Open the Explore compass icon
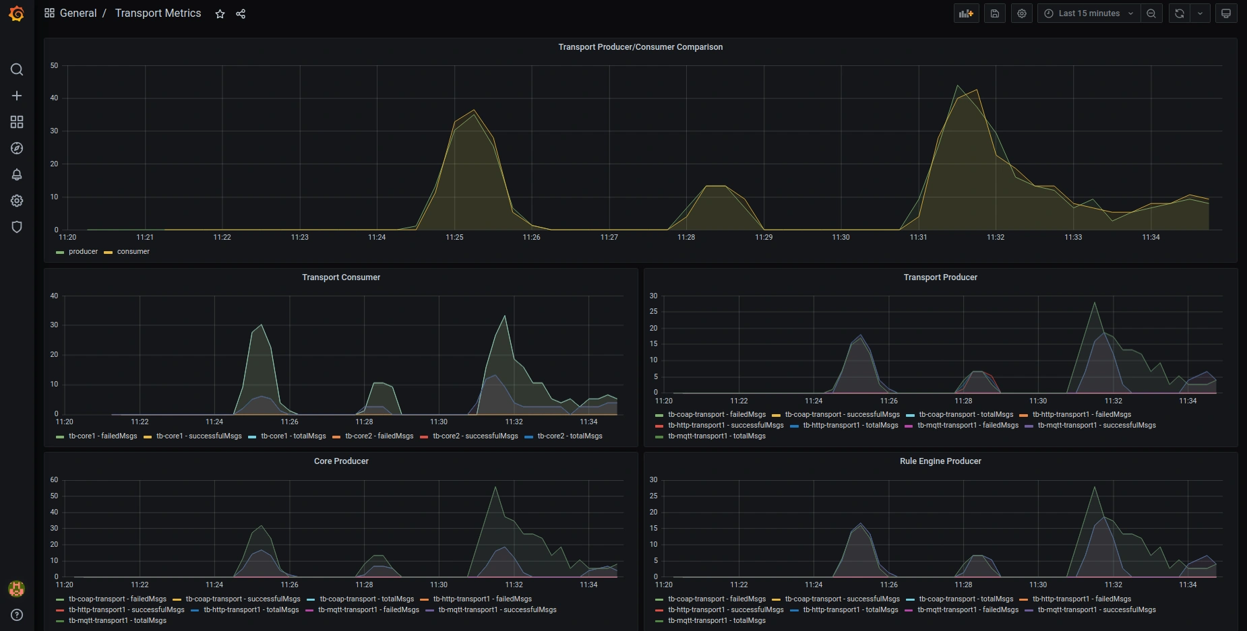The width and height of the screenshot is (1247, 631). pyautogui.click(x=17, y=148)
